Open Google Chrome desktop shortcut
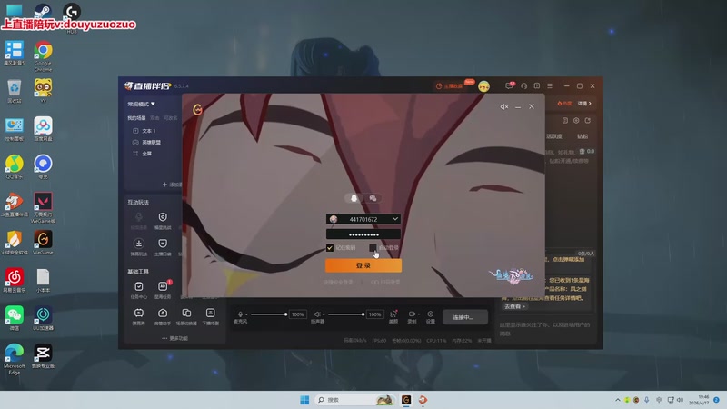This screenshot has width=727, height=409. [x=43, y=55]
